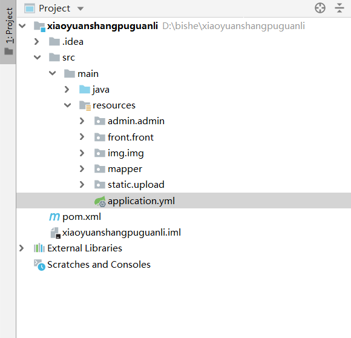351x338 pixels.
Task: Click the External Libraries bar-chart icon
Action: pyautogui.click(x=39, y=248)
